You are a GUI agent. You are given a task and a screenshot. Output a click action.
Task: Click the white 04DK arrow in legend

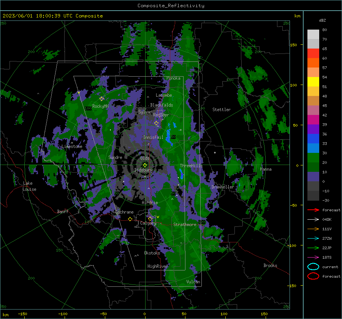(x=313, y=219)
